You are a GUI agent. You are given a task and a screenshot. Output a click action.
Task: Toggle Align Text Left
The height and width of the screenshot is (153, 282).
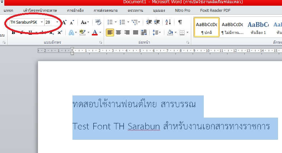[110, 33]
